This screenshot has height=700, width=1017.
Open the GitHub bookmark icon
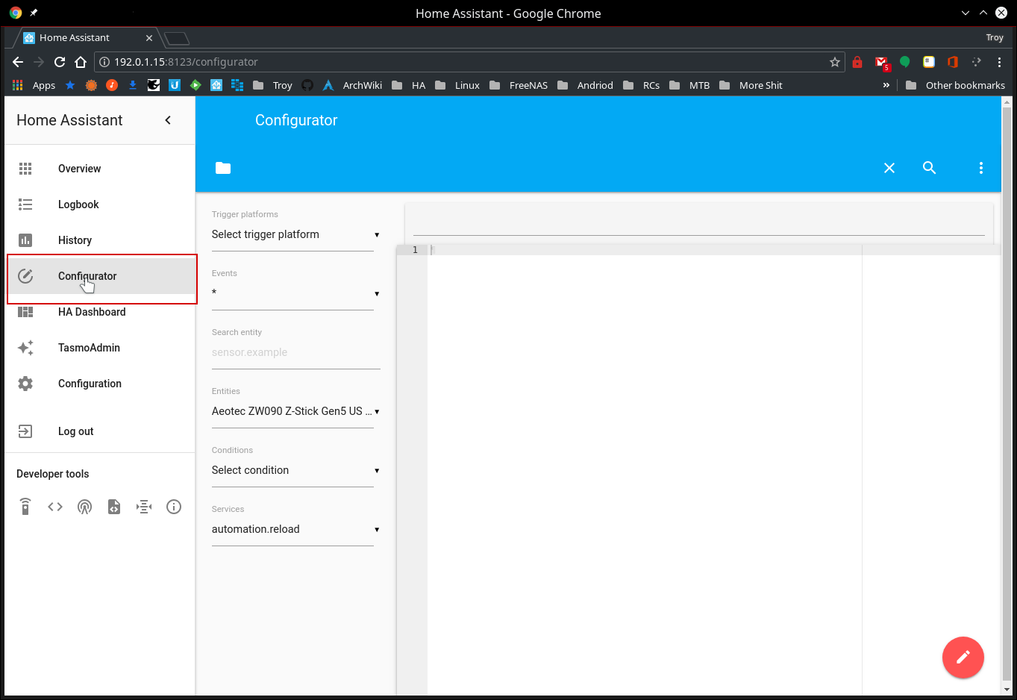click(x=307, y=85)
